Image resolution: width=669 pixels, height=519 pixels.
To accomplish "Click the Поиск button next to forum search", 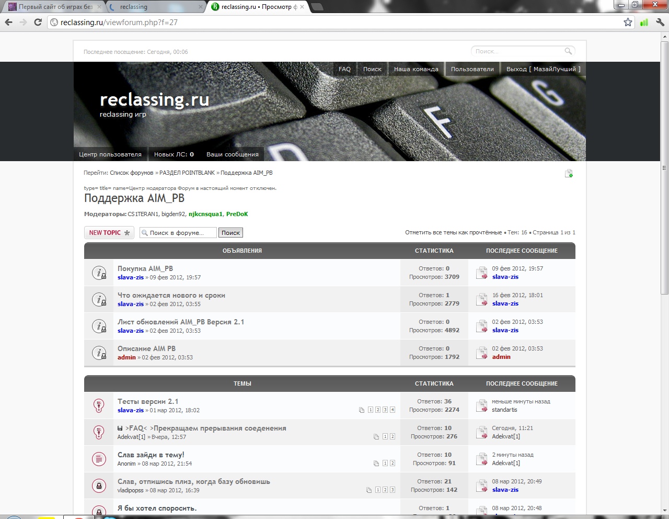I will (230, 233).
